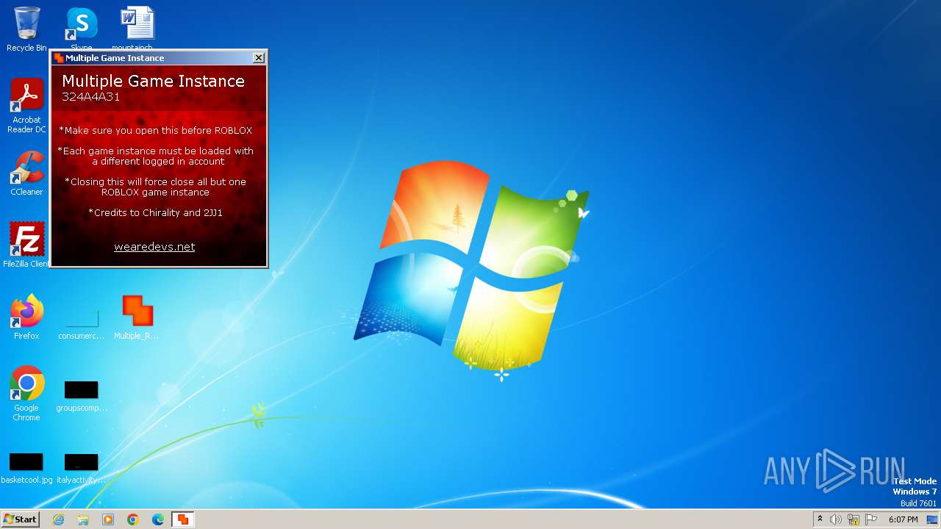Select the consumerc... desktop file
The width and height of the screenshot is (941, 529).
point(81,323)
